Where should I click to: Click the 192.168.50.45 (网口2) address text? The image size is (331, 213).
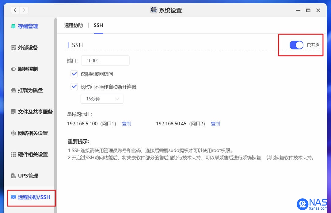[181, 124]
